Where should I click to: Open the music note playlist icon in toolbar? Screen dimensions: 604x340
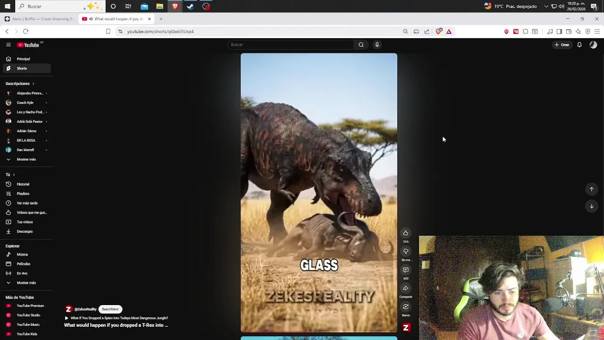click(550, 32)
